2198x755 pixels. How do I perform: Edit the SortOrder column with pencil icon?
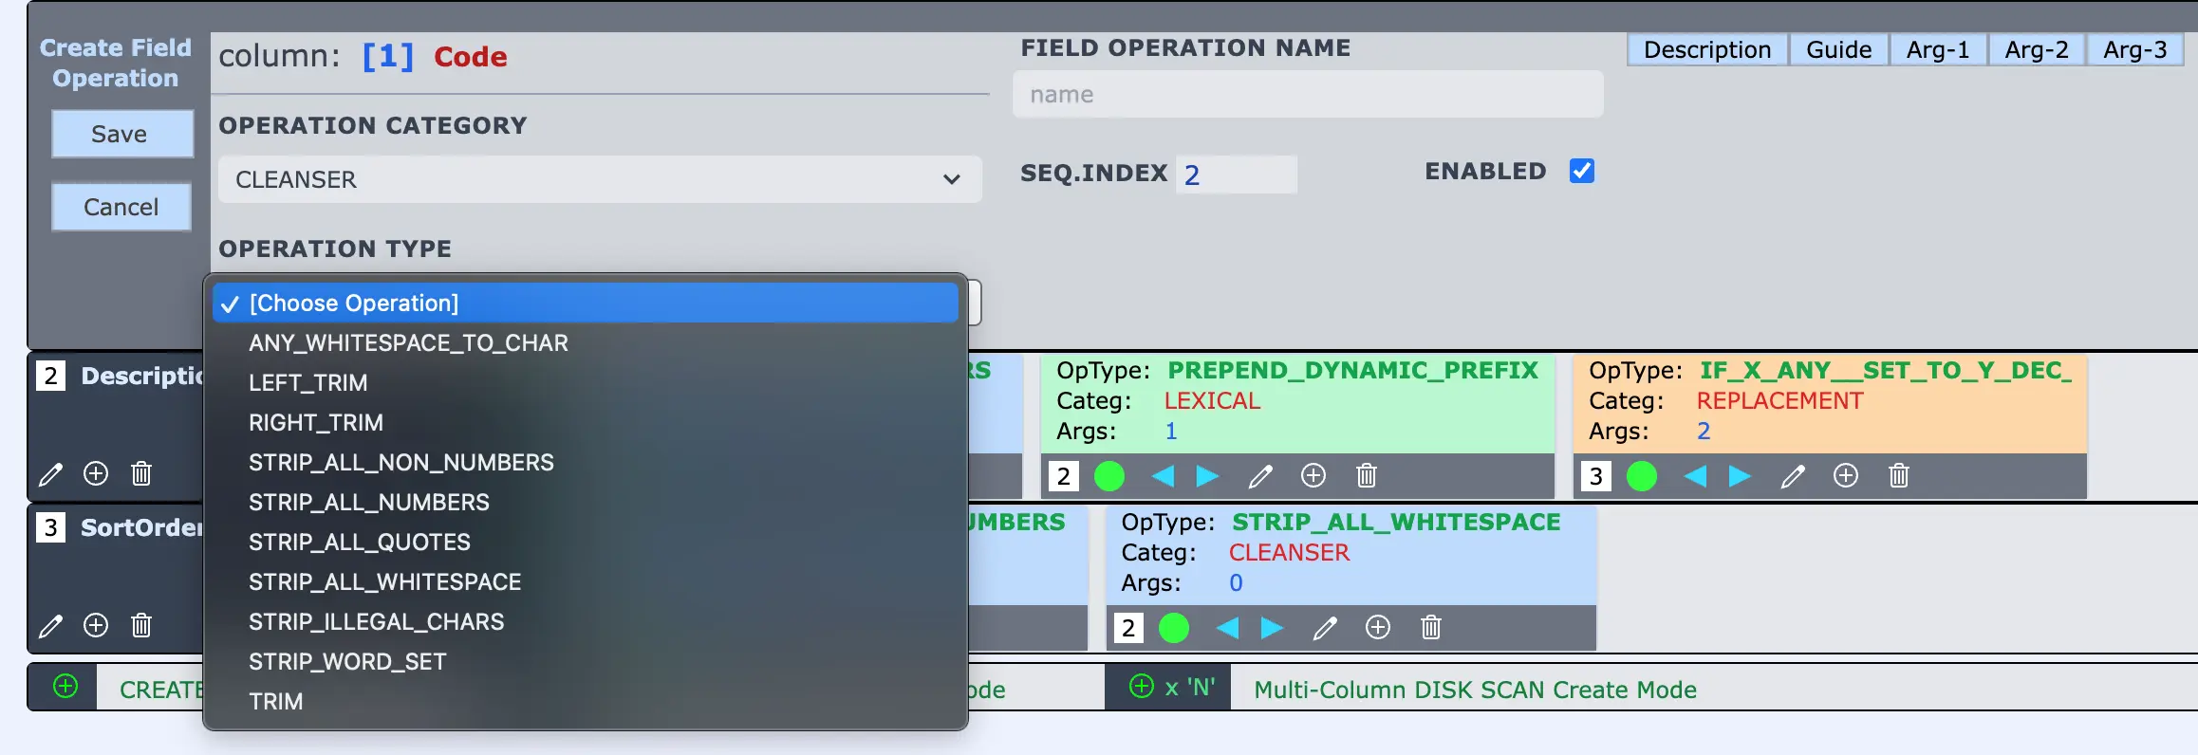[x=51, y=625]
